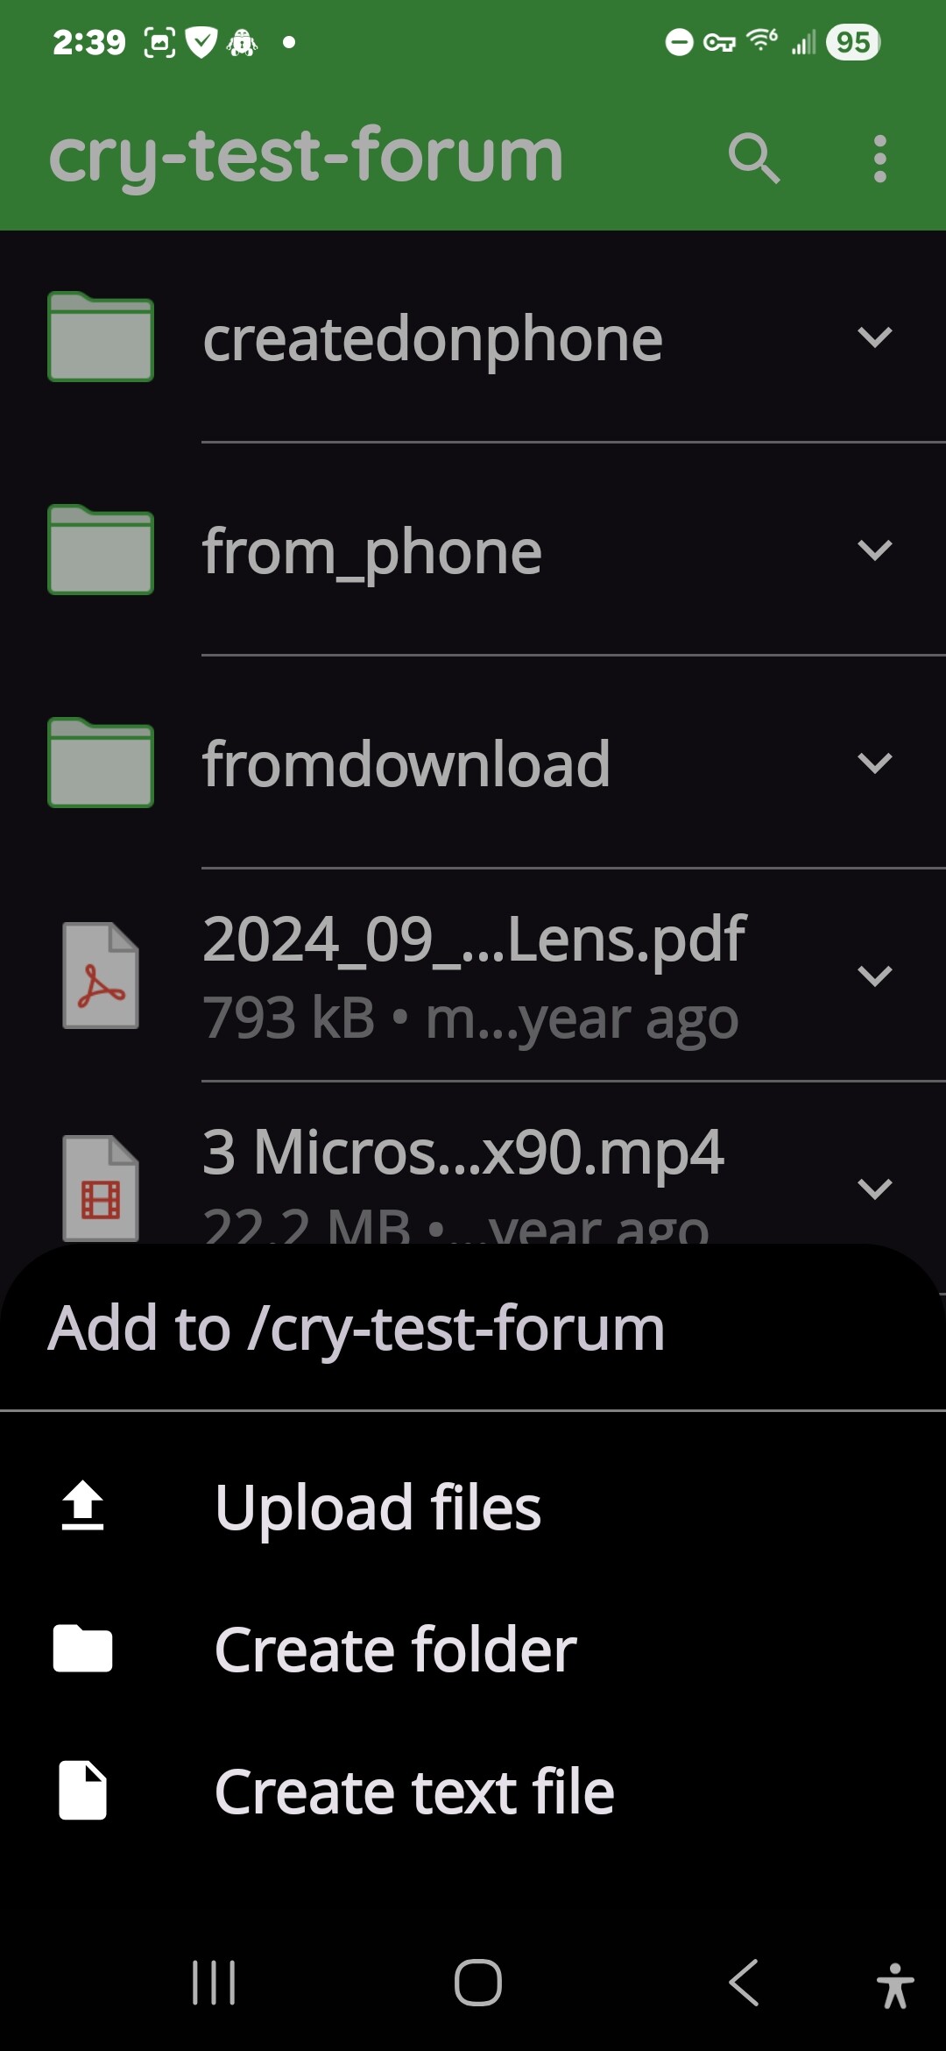Tap the MP4 video file icon

[x=101, y=1188]
